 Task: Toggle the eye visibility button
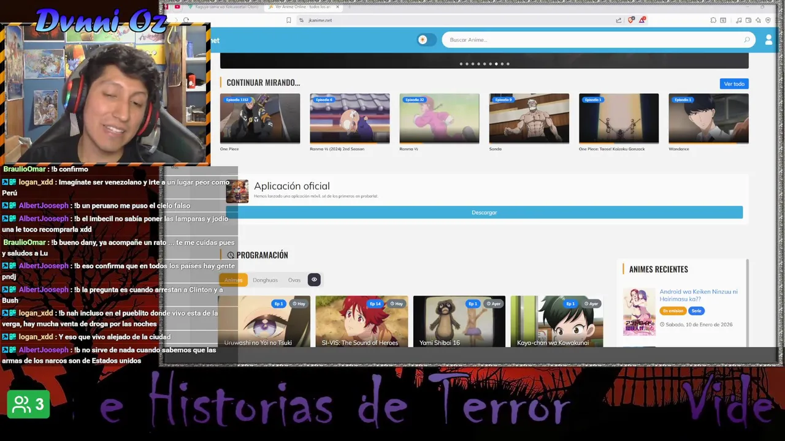point(314,280)
